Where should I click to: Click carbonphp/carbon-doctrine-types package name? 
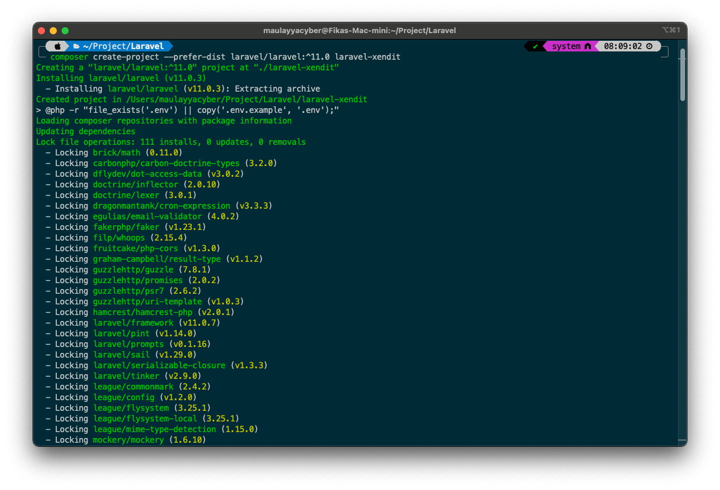[x=166, y=163]
